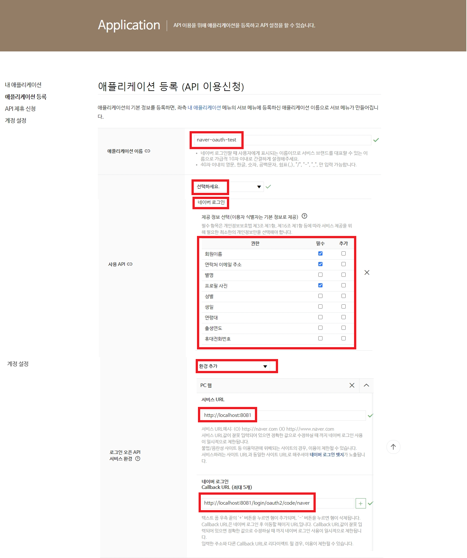Add a Callback URL row with plus button
This screenshot has width=467, height=558.
click(x=360, y=504)
